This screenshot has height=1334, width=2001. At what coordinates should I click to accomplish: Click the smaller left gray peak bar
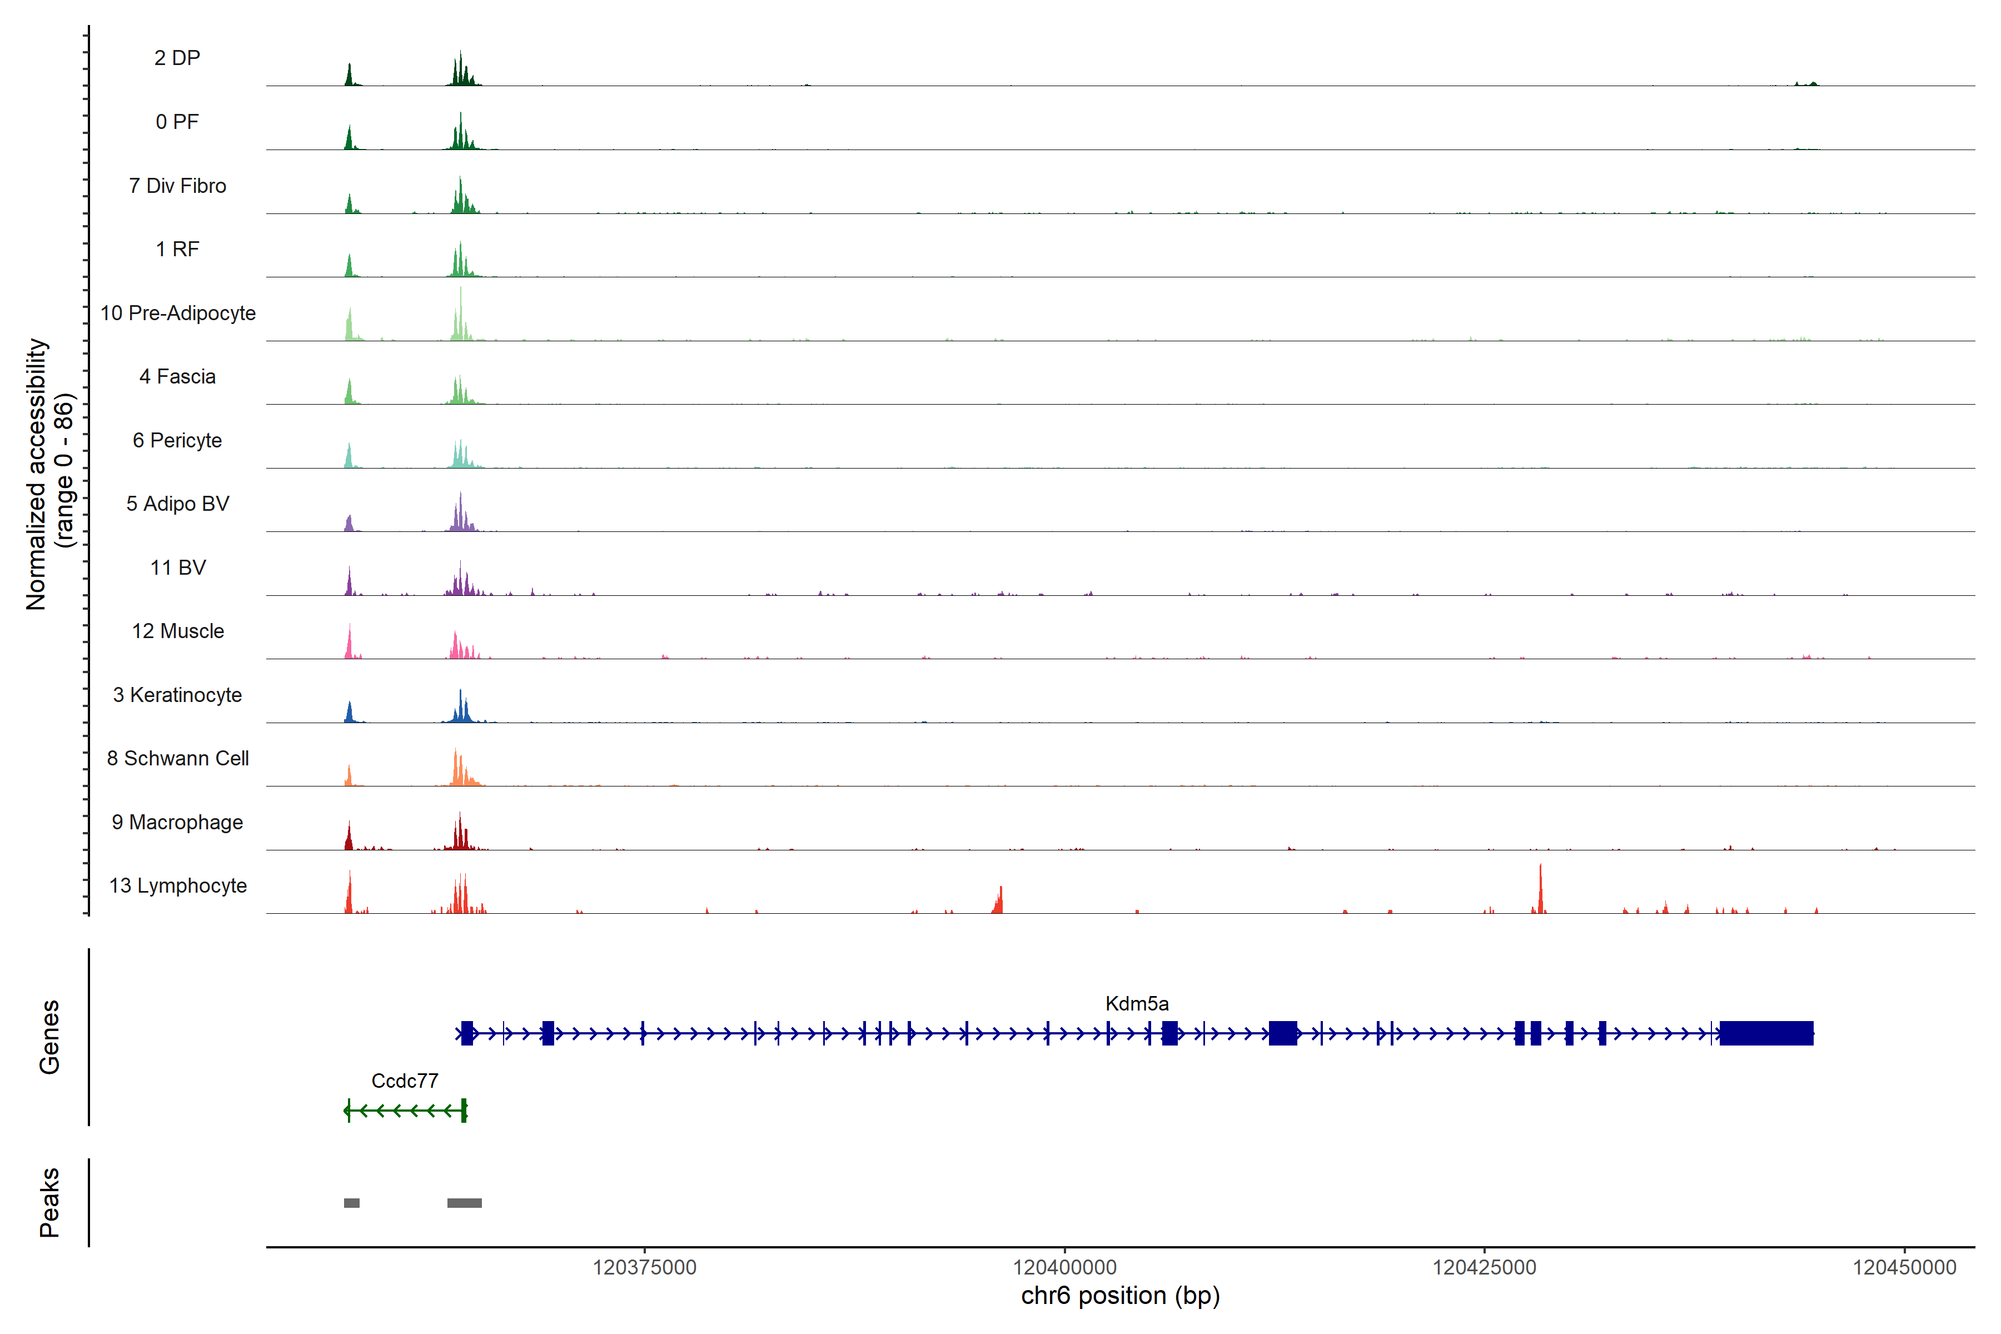click(351, 1203)
